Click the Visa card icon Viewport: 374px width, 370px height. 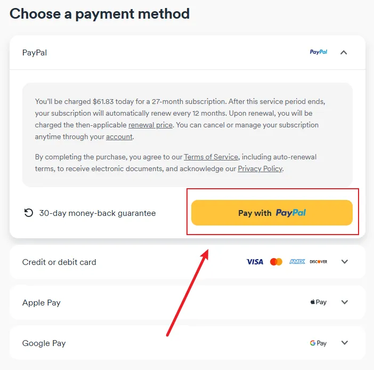tap(255, 262)
